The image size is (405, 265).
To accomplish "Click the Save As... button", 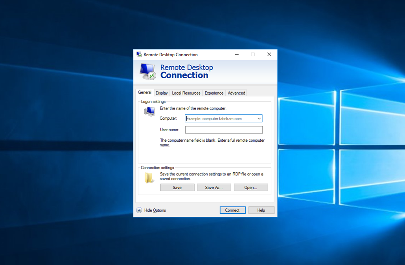I will [214, 188].
